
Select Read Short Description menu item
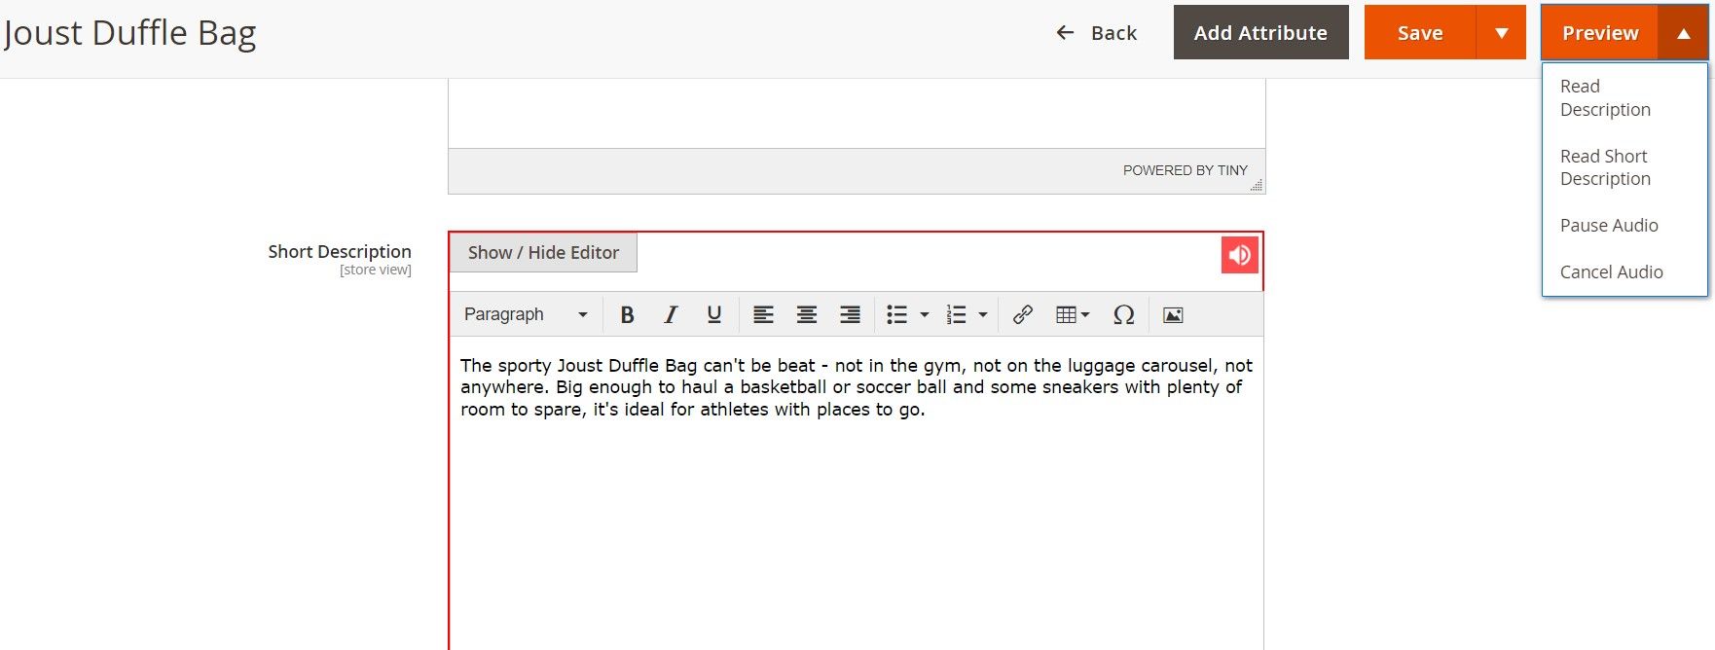1605,167
